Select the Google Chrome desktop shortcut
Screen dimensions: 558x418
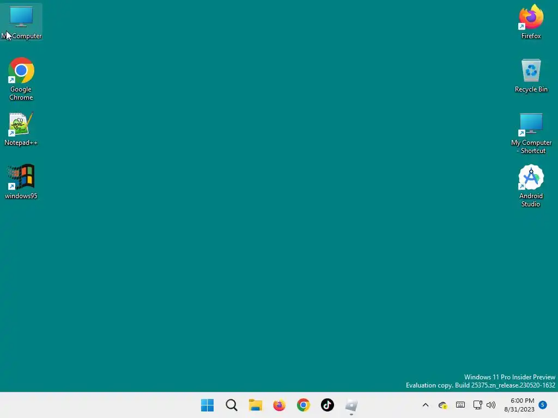[21, 79]
